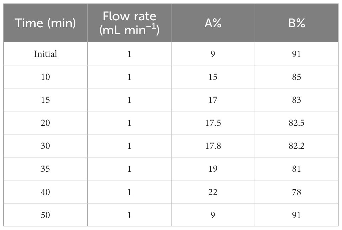Select the B% value 82.2

297,146
